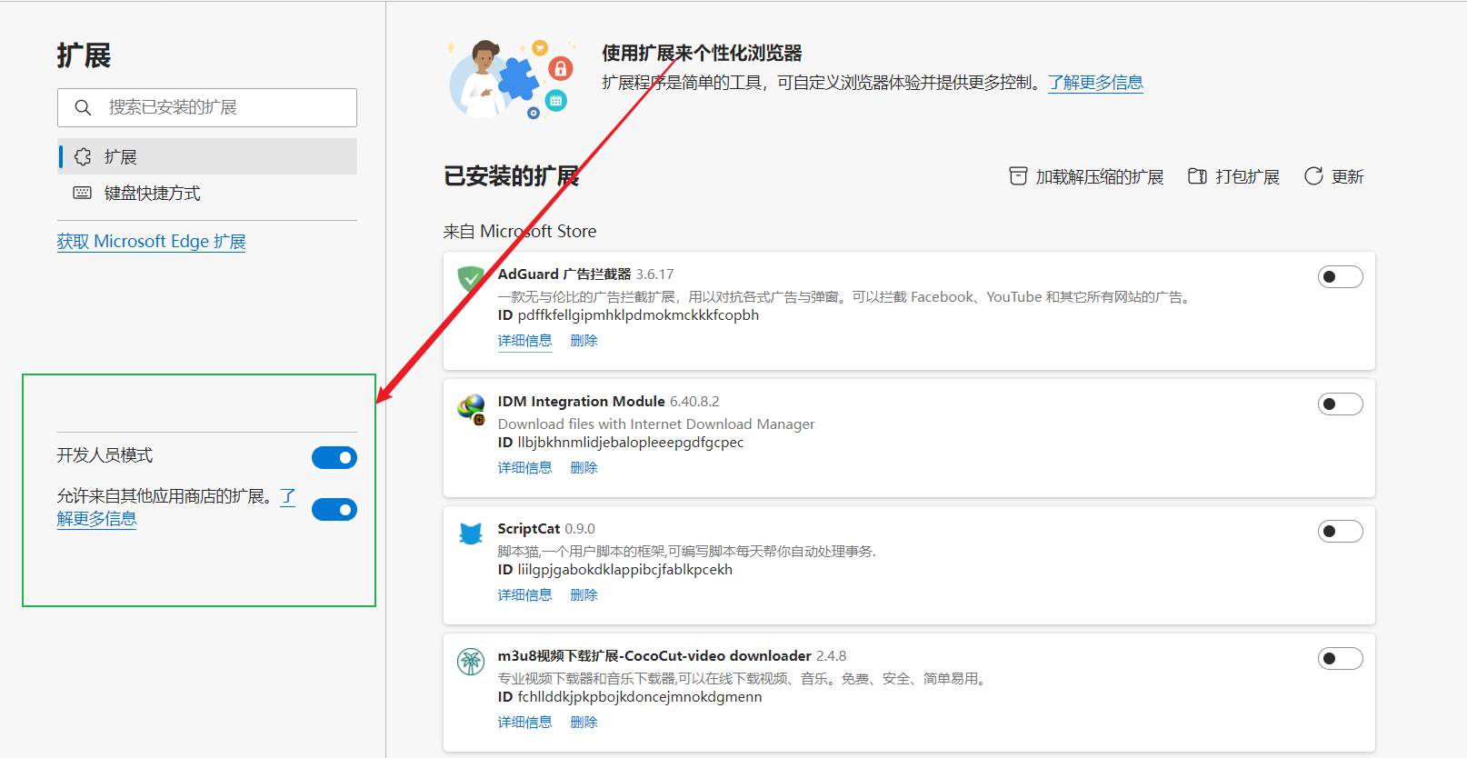Click the 开发人员模式 label
The height and width of the screenshot is (758, 1467).
pyautogui.click(x=105, y=455)
